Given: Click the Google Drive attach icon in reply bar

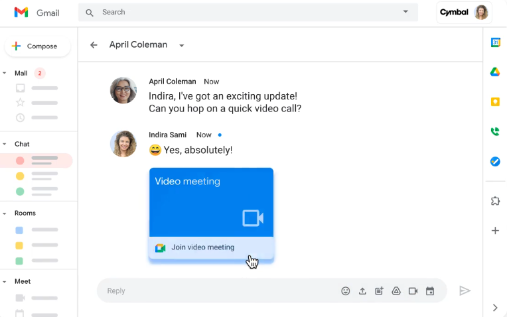Looking at the screenshot, I should (396, 291).
